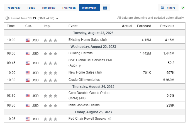Click the 697K previous value
The image size is (188, 125).
click(170, 73)
